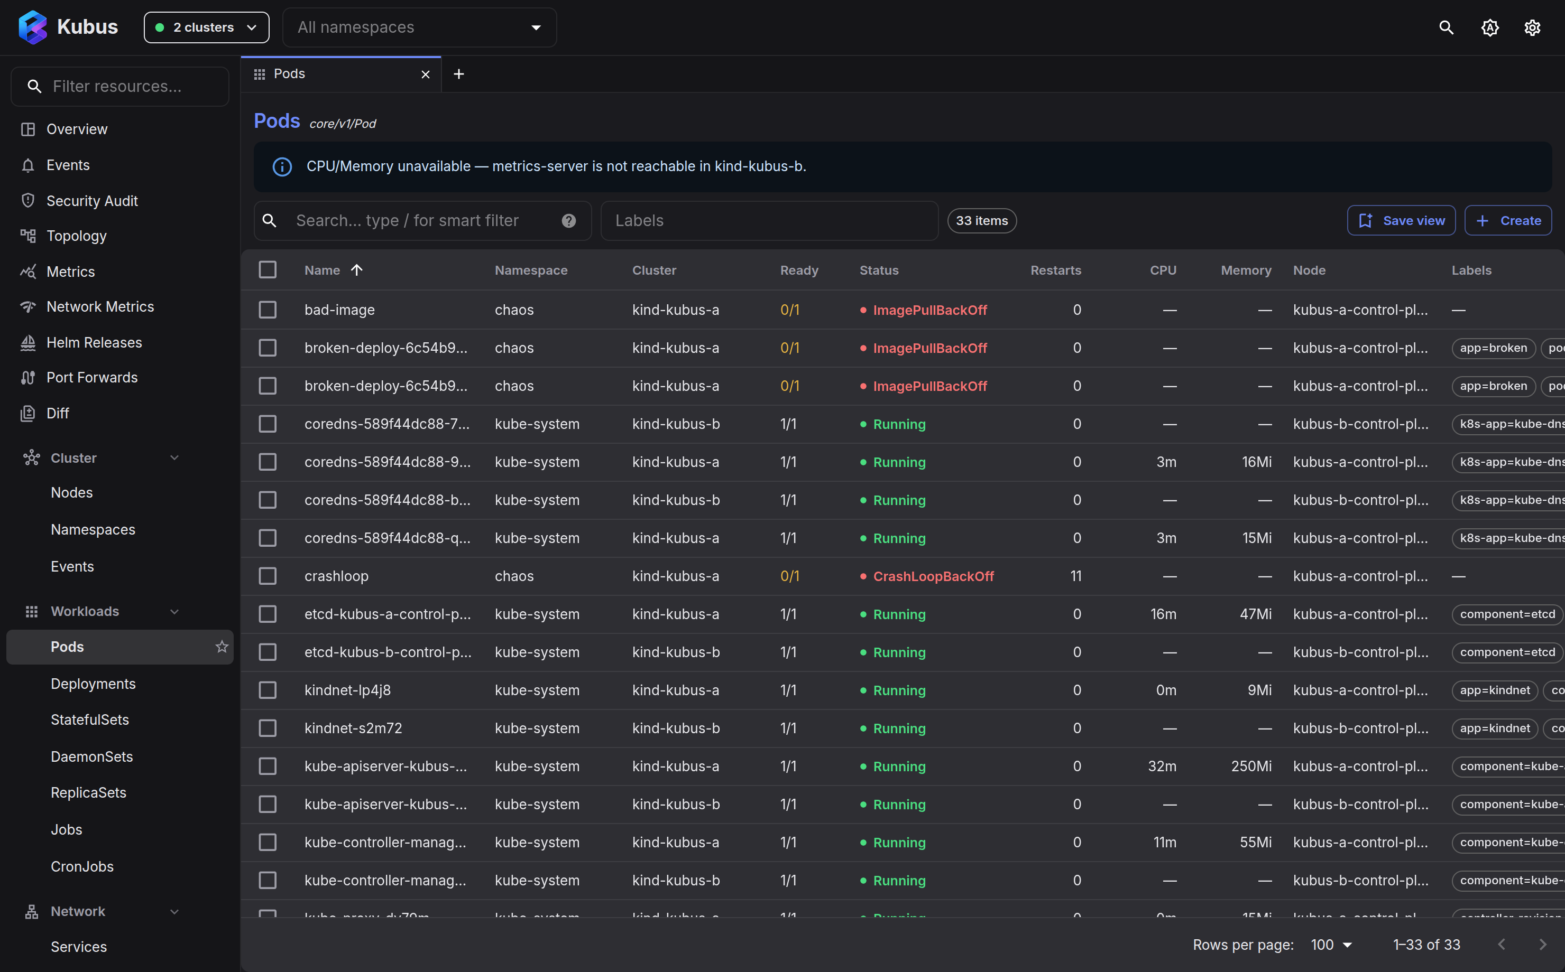Click the Diff document icon
Viewport: 1565px width, 972px height.
pos(27,413)
